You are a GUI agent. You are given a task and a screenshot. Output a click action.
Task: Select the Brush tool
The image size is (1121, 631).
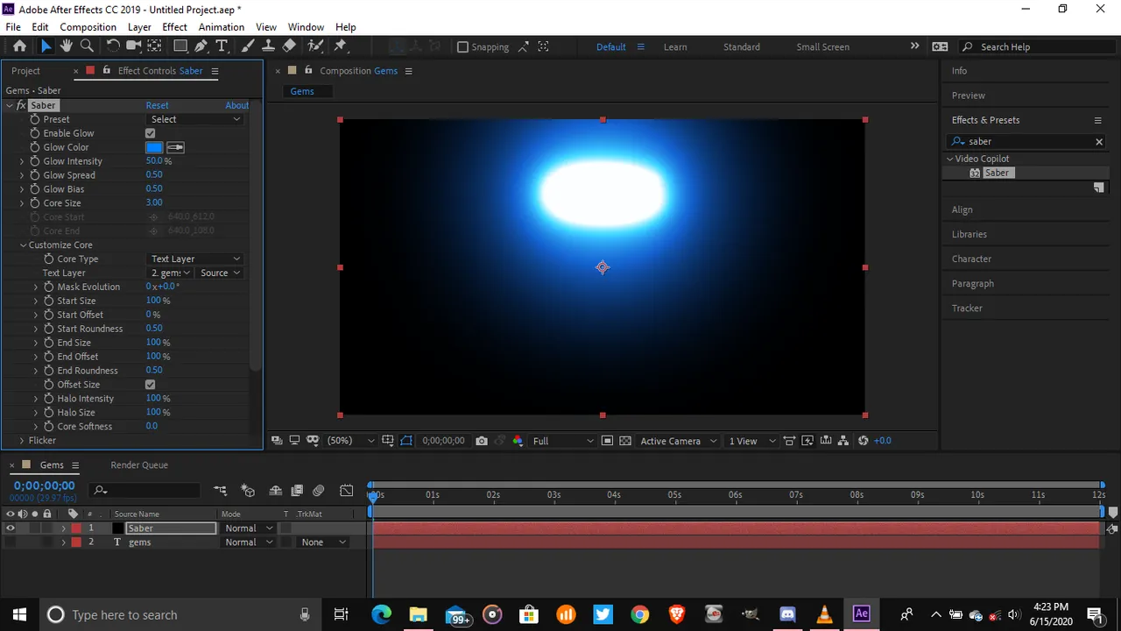248,46
